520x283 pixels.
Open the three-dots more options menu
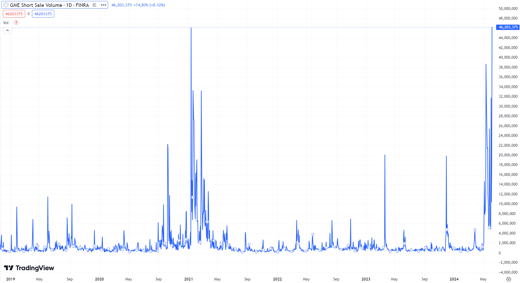pyautogui.click(x=103, y=5)
